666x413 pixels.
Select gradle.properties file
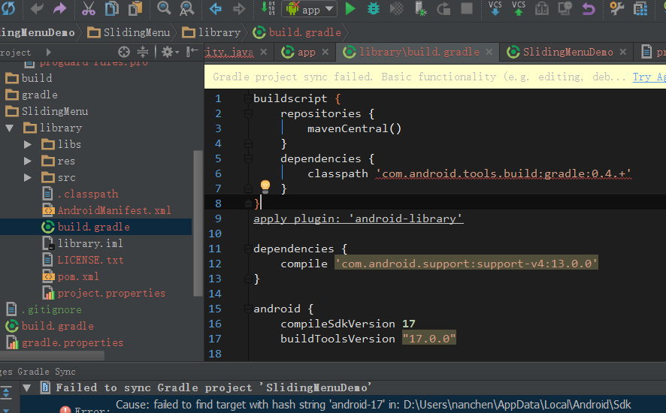tap(65, 342)
